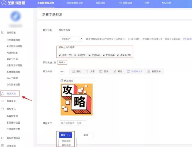Click the 芝麻小客服 logo icon
The height and width of the screenshot is (147, 192).
4,3
